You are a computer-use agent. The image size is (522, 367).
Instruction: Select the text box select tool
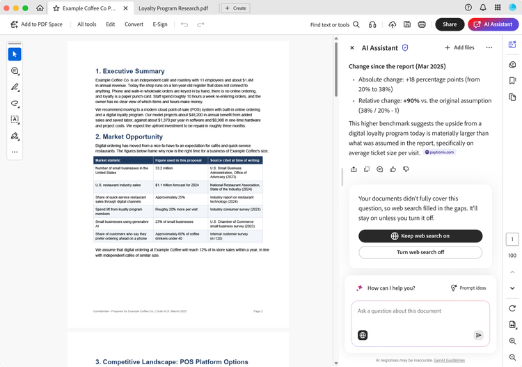[x=15, y=119]
